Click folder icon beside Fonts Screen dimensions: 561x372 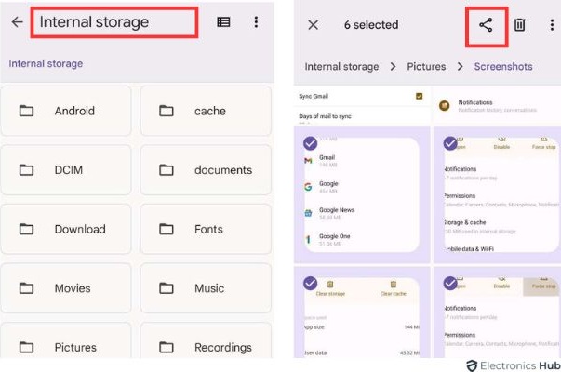167,229
